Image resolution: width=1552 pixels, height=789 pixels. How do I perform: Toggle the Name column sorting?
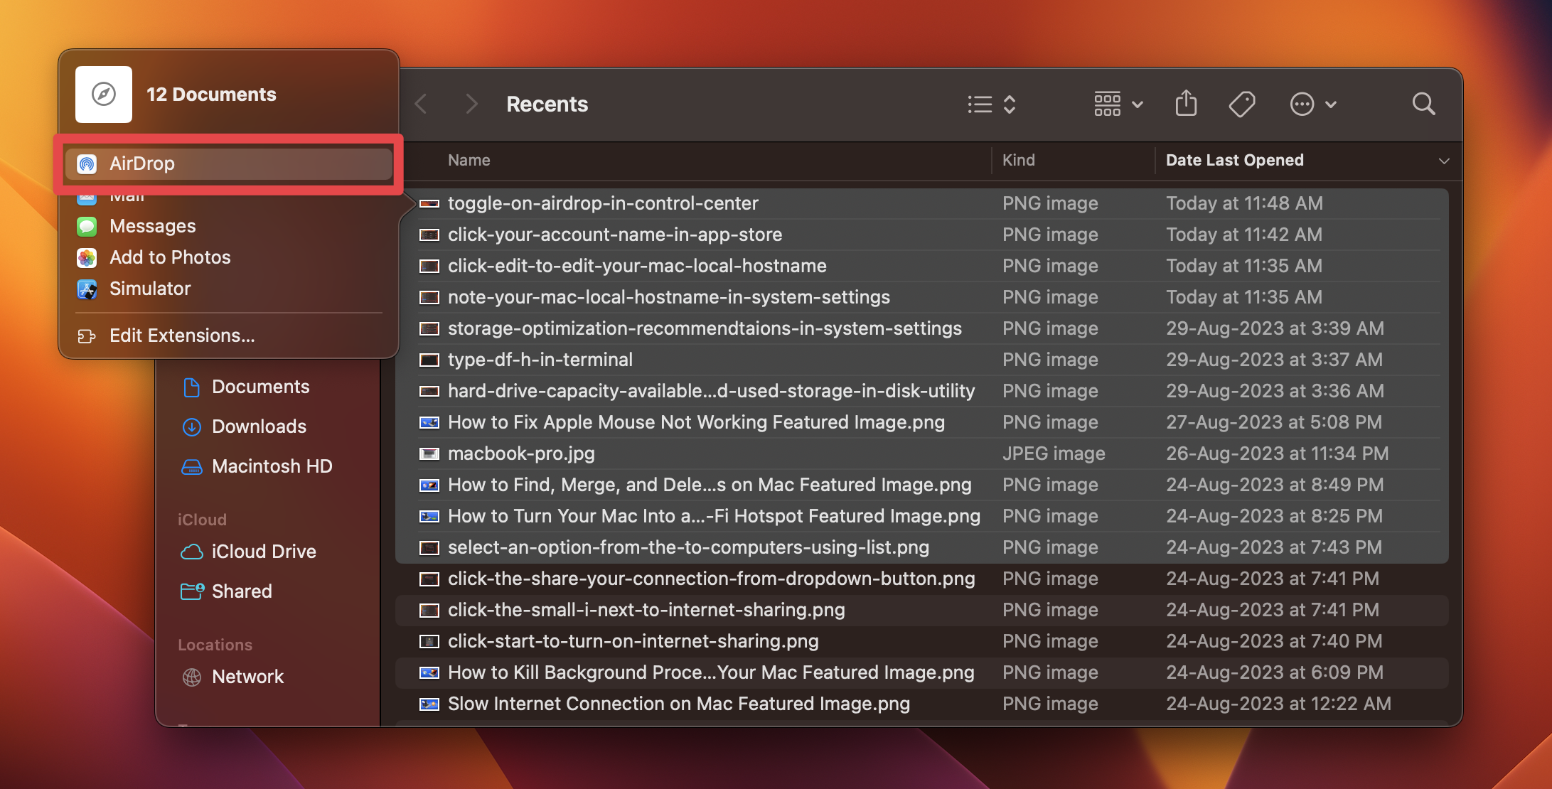click(x=469, y=160)
